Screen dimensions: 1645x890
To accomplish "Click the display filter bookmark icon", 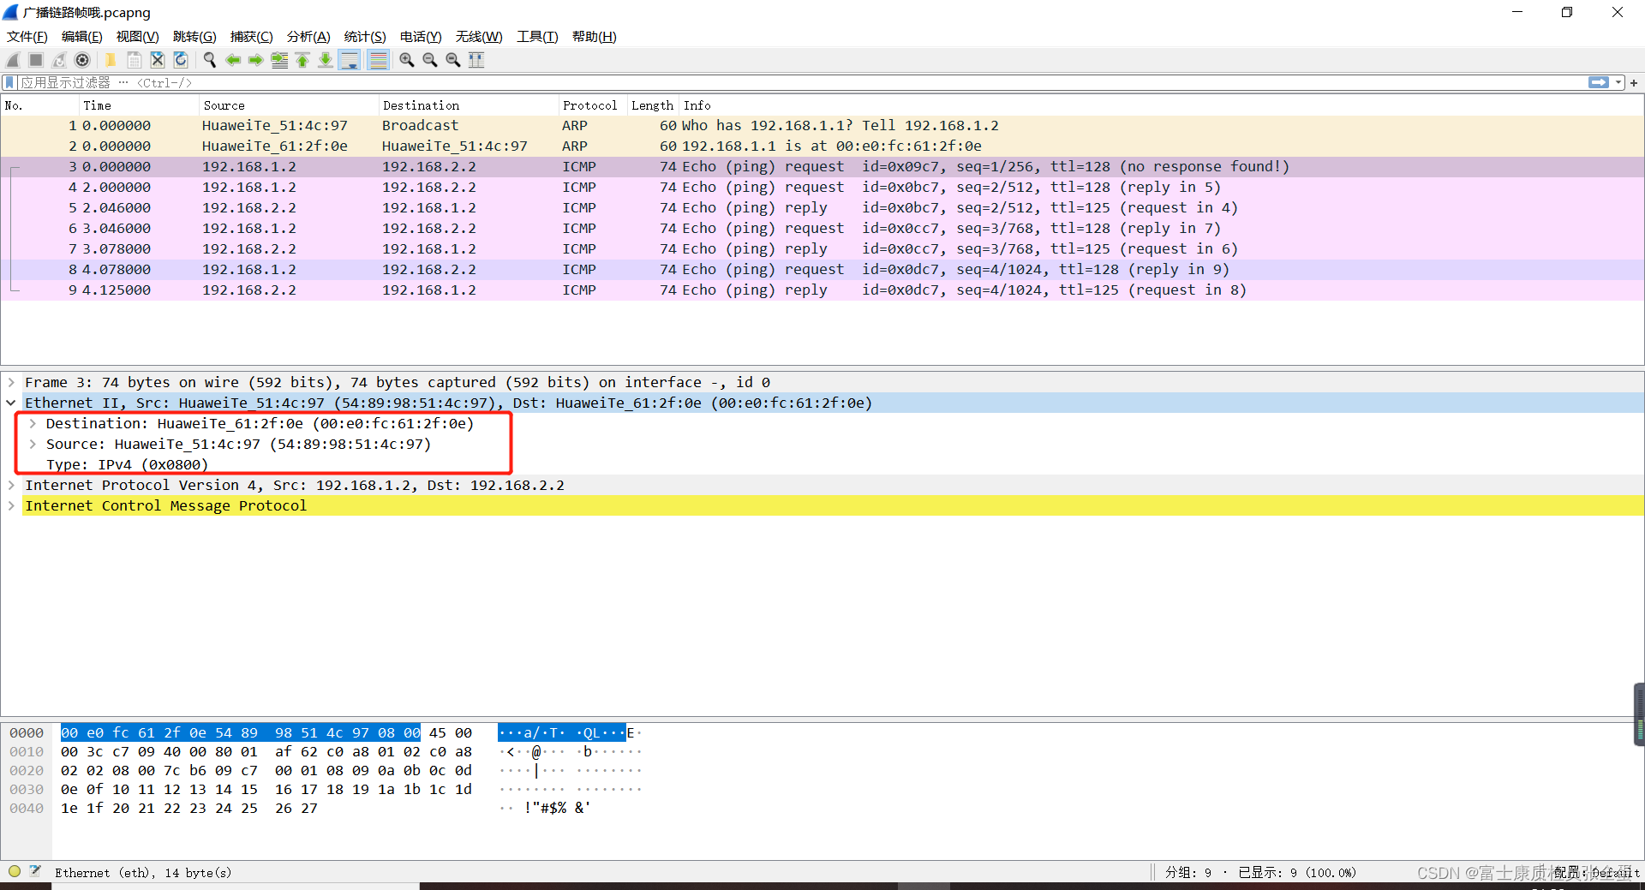I will point(9,82).
